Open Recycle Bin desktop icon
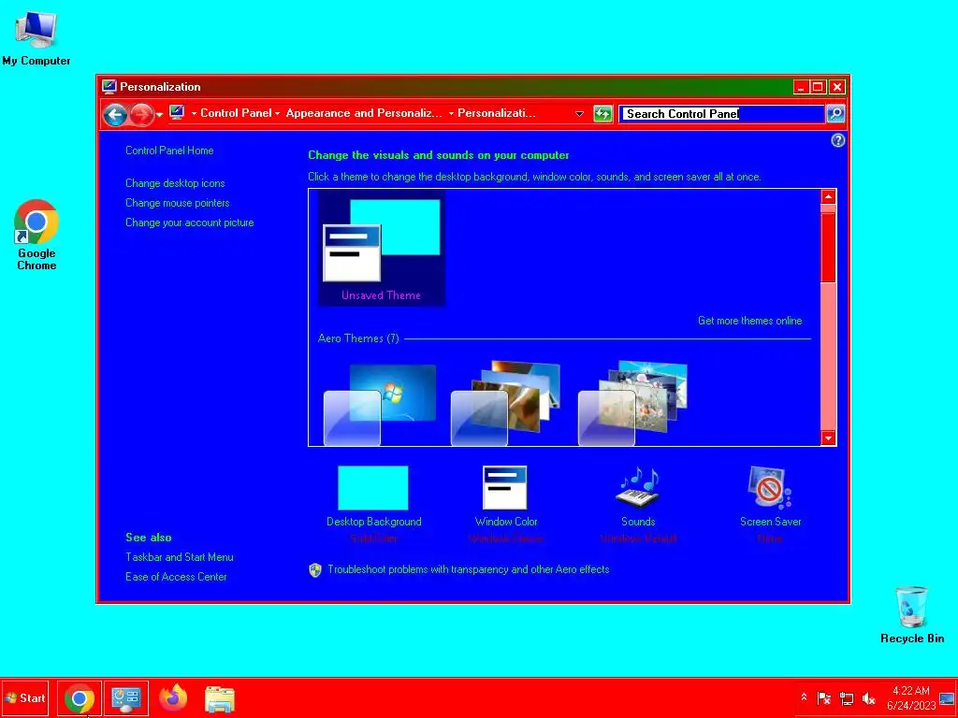This screenshot has width=958, height=718. point(911,615)
